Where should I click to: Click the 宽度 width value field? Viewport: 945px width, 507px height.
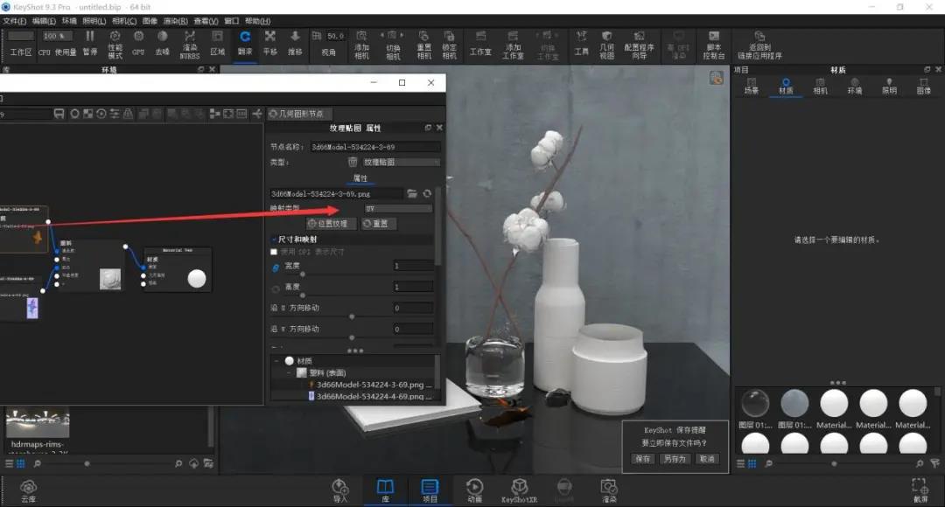pyautogui.click(x=413, y=266)
